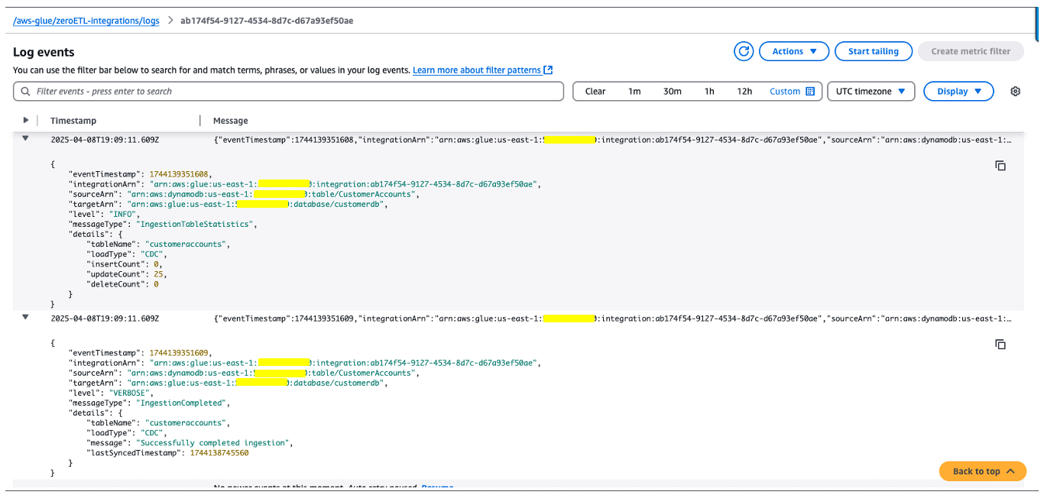This screenshot has width=1044, height=495.
Task: Collapse the IngestionTableStatistics log event row
Action: (25, 139)
